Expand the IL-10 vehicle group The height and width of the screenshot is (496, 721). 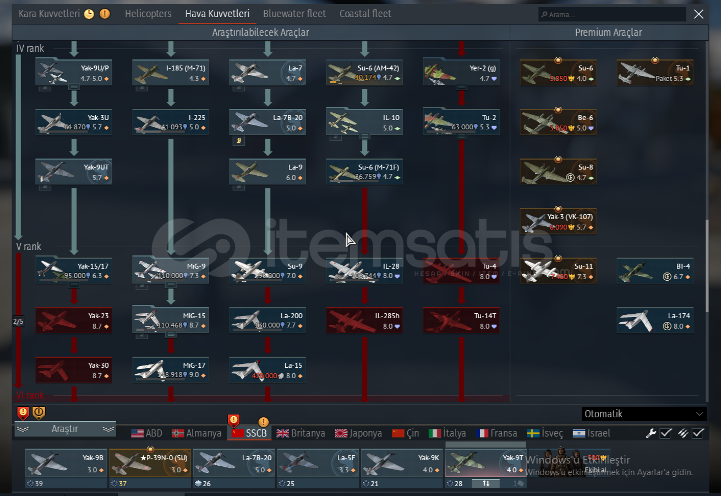364,136
